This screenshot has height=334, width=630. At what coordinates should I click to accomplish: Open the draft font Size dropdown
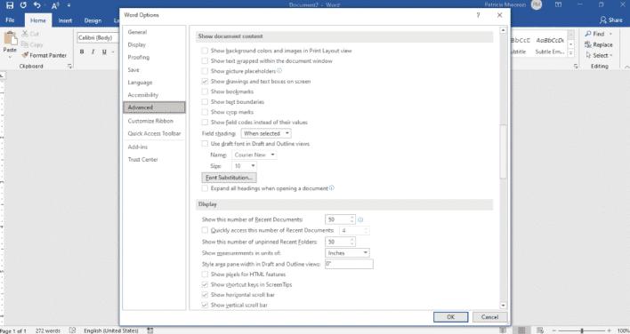245,165
